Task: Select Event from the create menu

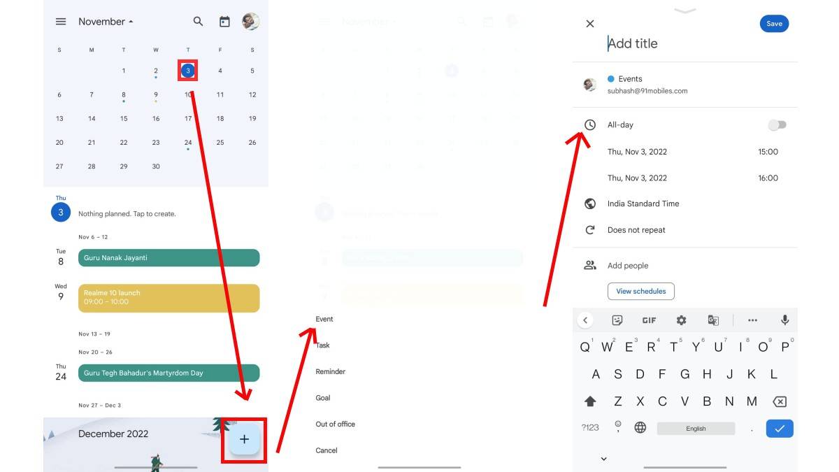Action: pyautogui.click(x=324, y=320)
